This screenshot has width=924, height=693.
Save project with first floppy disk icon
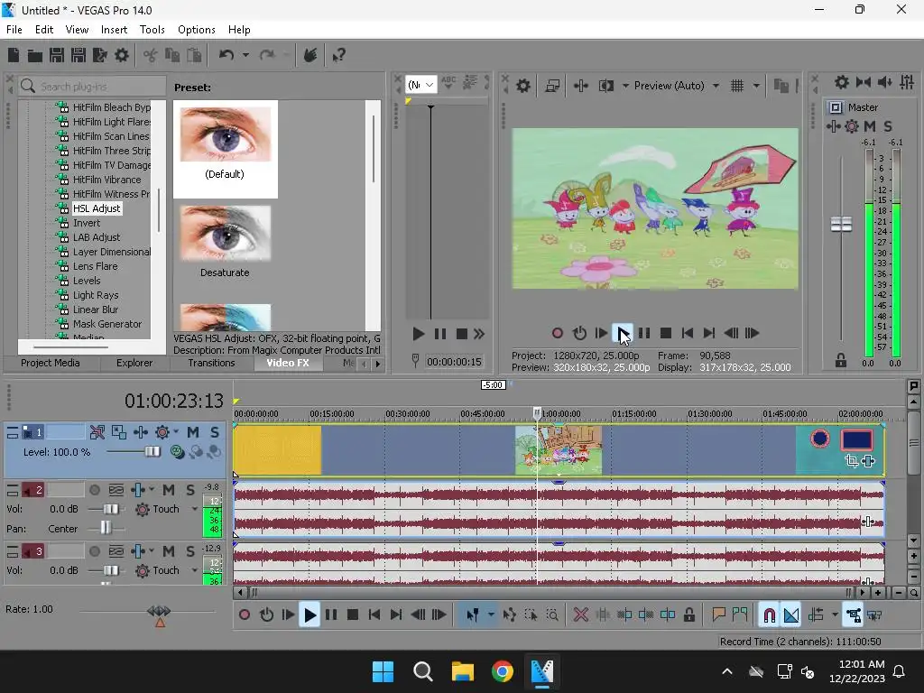[x=57, y=55]
